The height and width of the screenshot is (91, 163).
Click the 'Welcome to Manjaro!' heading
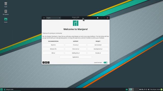(x=76, y=29)
